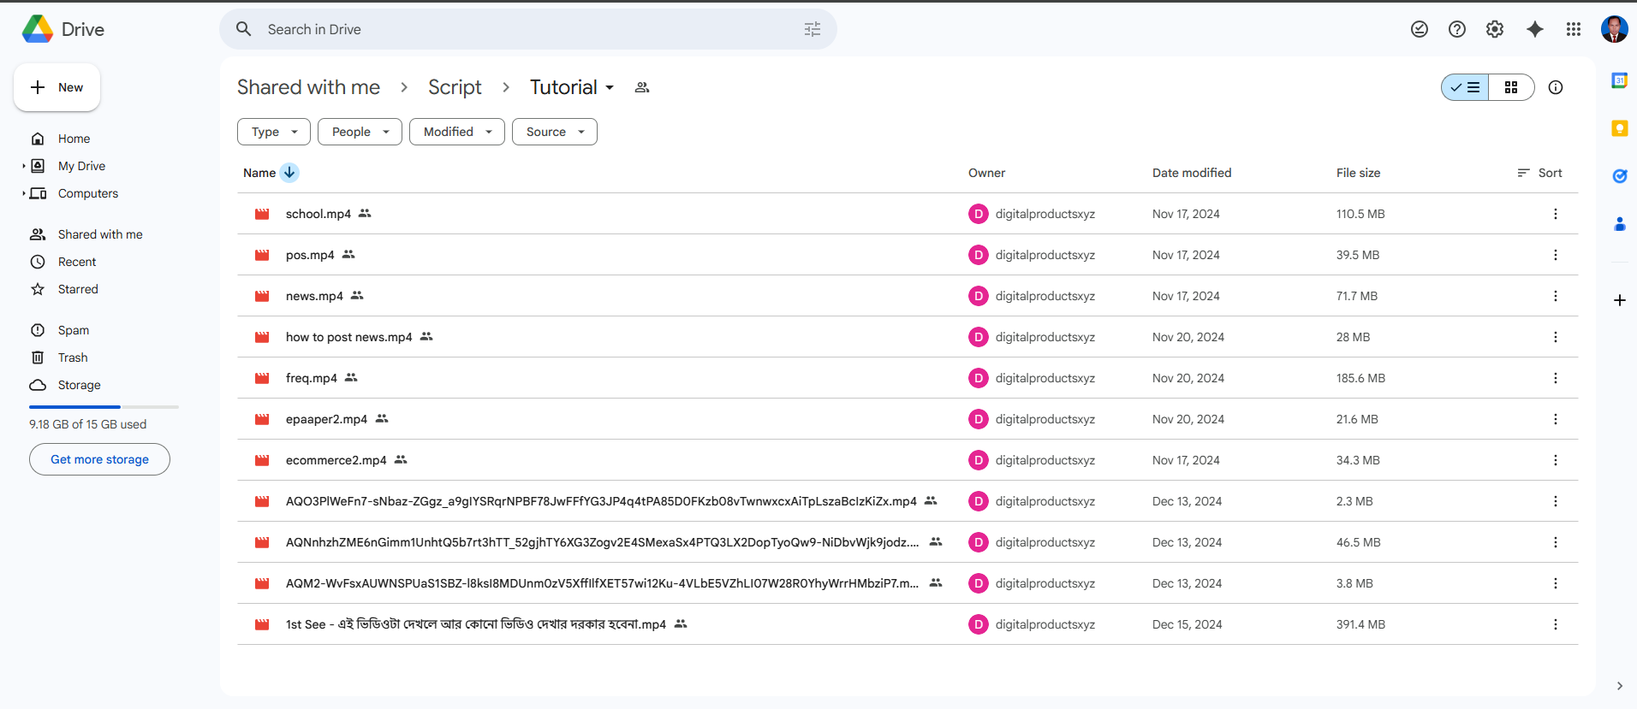Open Google Keep side panel icon

click(1619, 128)
